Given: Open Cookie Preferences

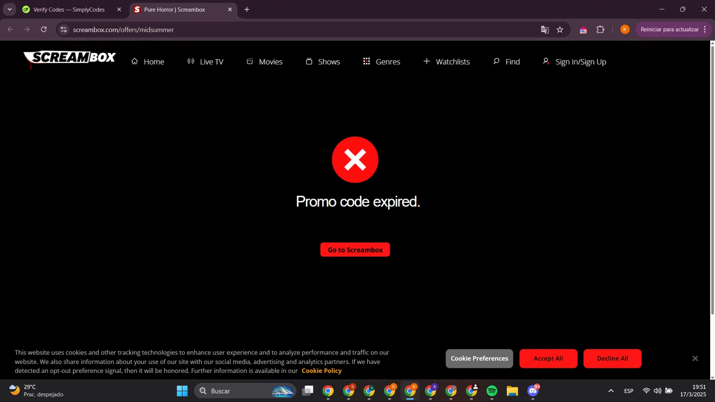Looking at the screenshot, I should tap(480, 358).
